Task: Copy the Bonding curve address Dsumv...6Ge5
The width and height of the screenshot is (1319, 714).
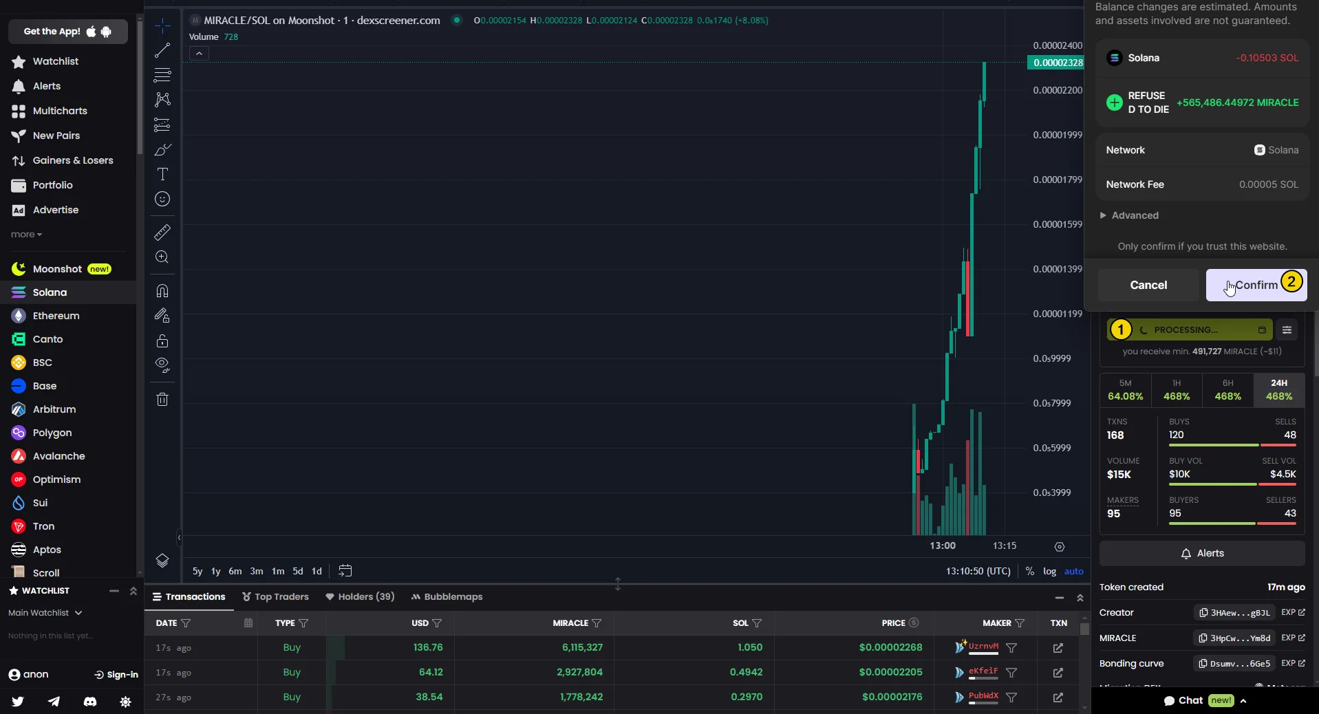Action: point(1234,663)
